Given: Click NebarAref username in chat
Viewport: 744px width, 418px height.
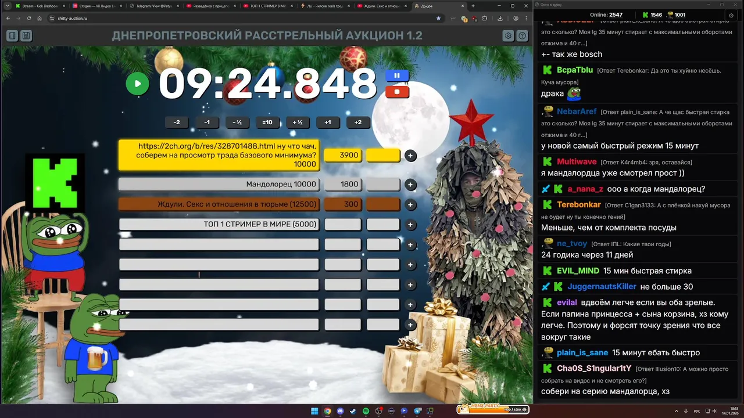Looking at the screenshot, I should coord(577,111).
